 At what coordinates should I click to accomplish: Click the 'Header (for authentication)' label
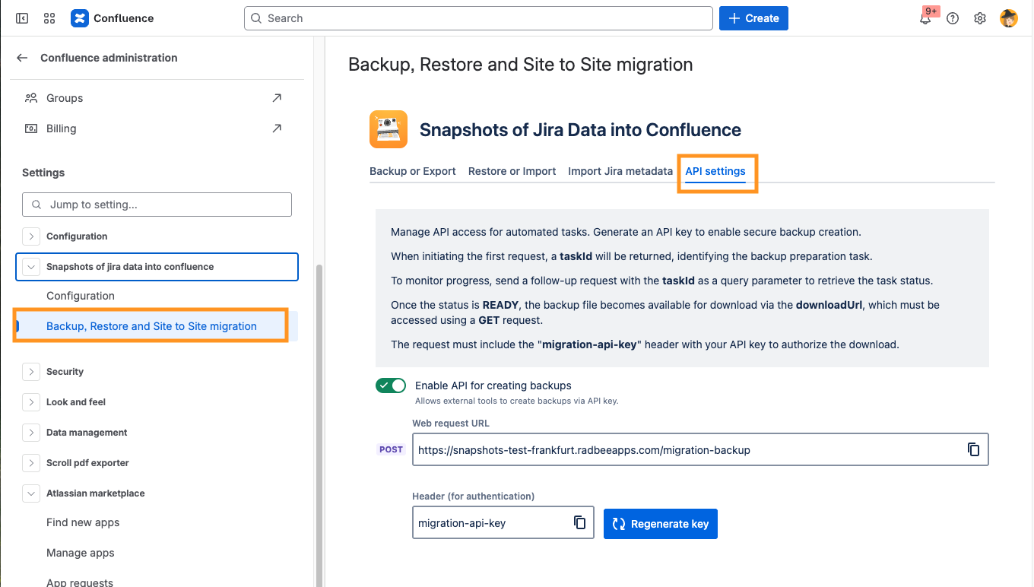coord(474,496)
